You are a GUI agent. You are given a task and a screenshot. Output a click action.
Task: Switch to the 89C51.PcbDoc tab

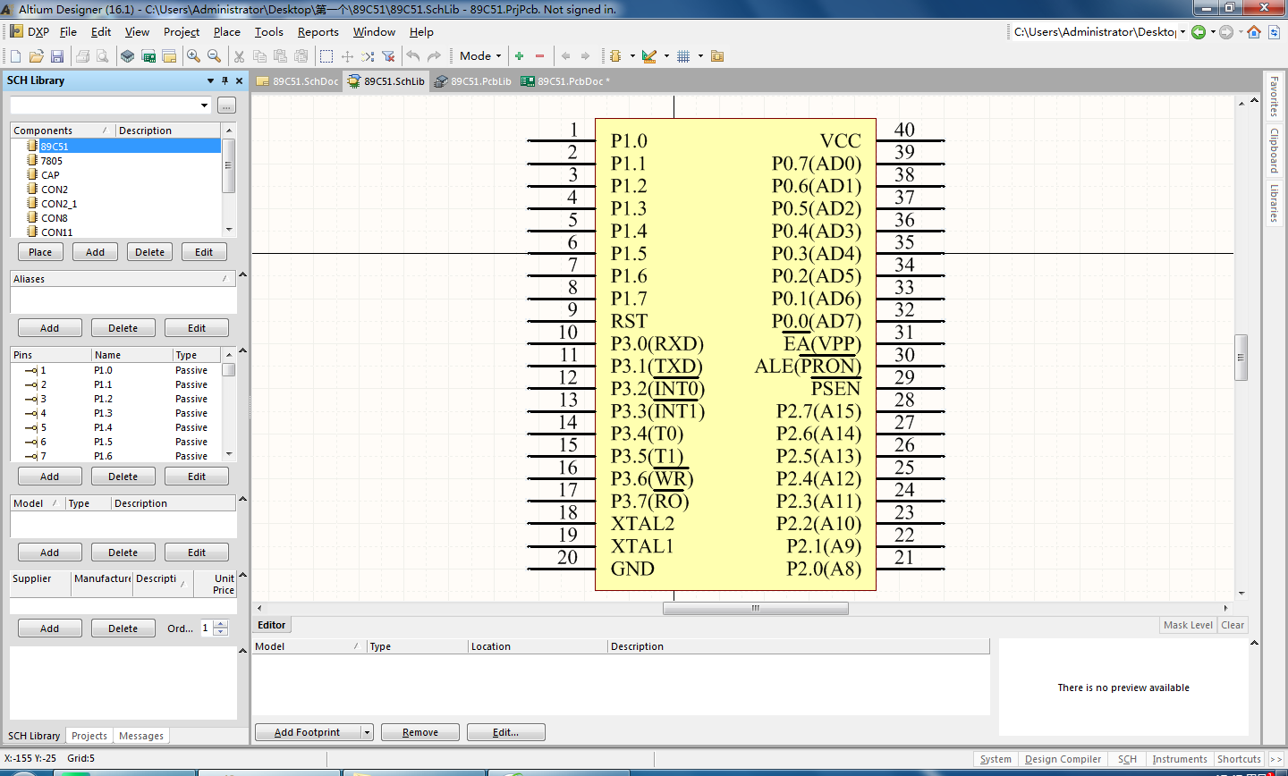pyautogui.click(x=565, y=81)
